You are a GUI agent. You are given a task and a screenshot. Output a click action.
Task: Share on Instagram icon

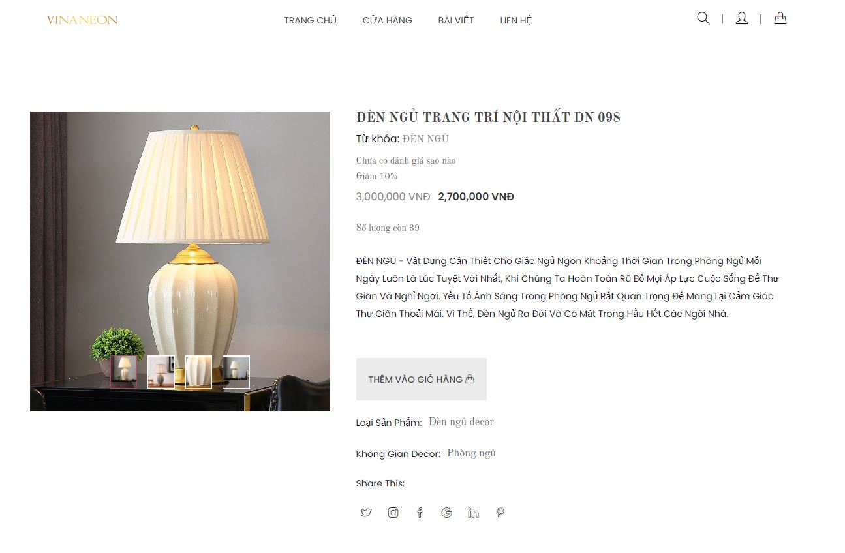click(393, 513)
